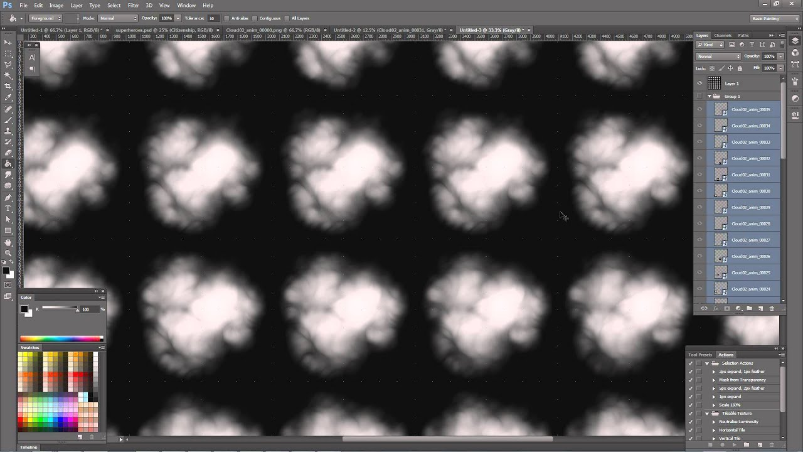Image resolution: width=803 pixels, height=452 pixels.
Task: Toggle the Contiguous checkbox
Action: (x=255, y=18)
